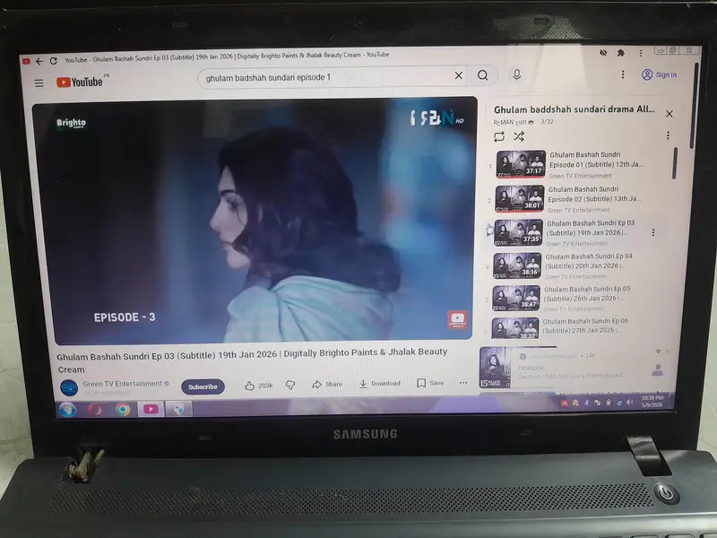Viewport: 717px width, 538px height.
Task: Launch Chrome from the taskbar
Action: click(123, 410)
